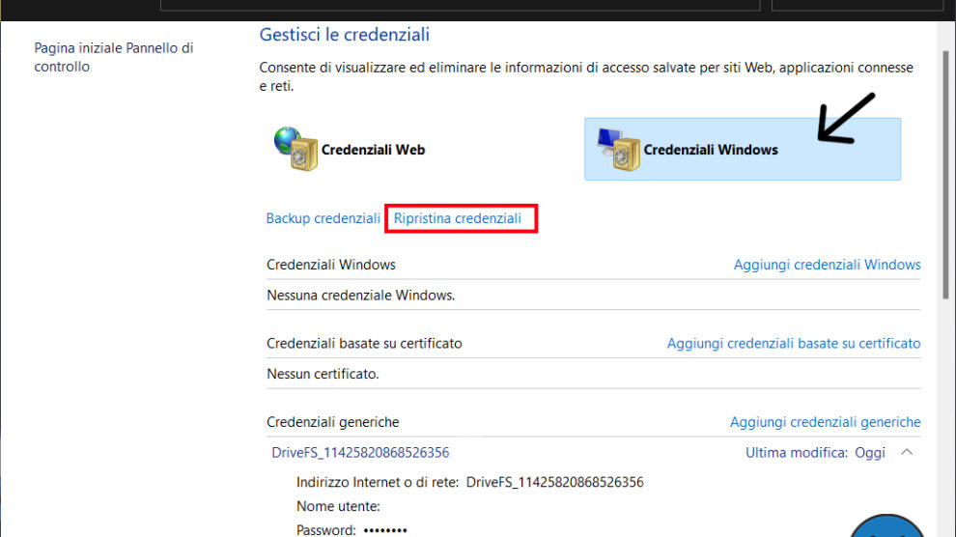The image size is (956, 537).
Task: Click Aggiungi credenziali generiche link
Action: 825,422
